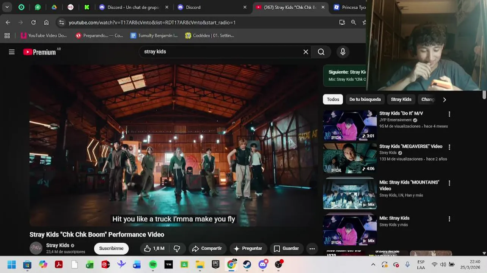Open the YouTube guide hamburger menu
The height and width of the screenshot is (273, 487).
[12, 52]
